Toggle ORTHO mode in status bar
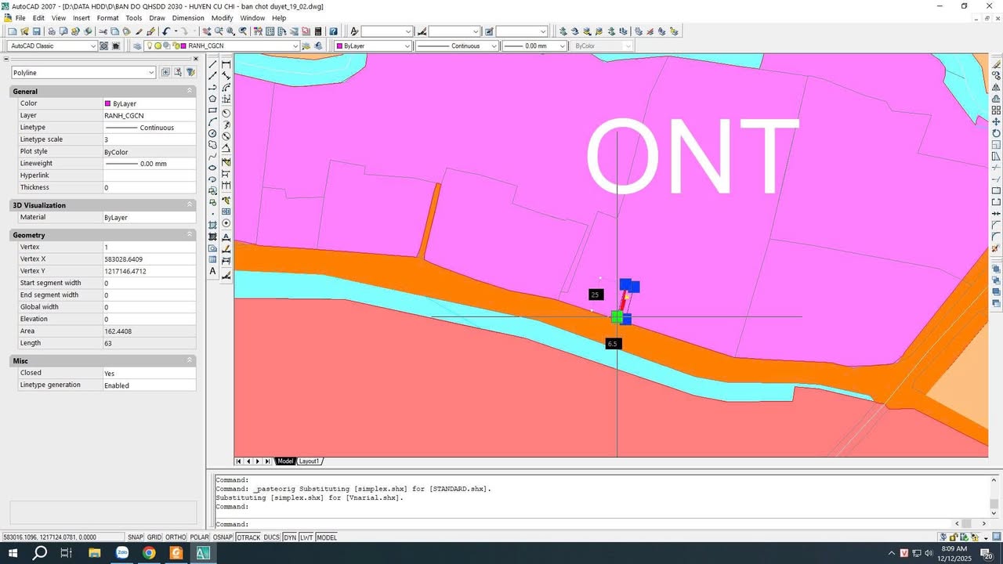The image size is (1003, 564). [x=176, y=537]
